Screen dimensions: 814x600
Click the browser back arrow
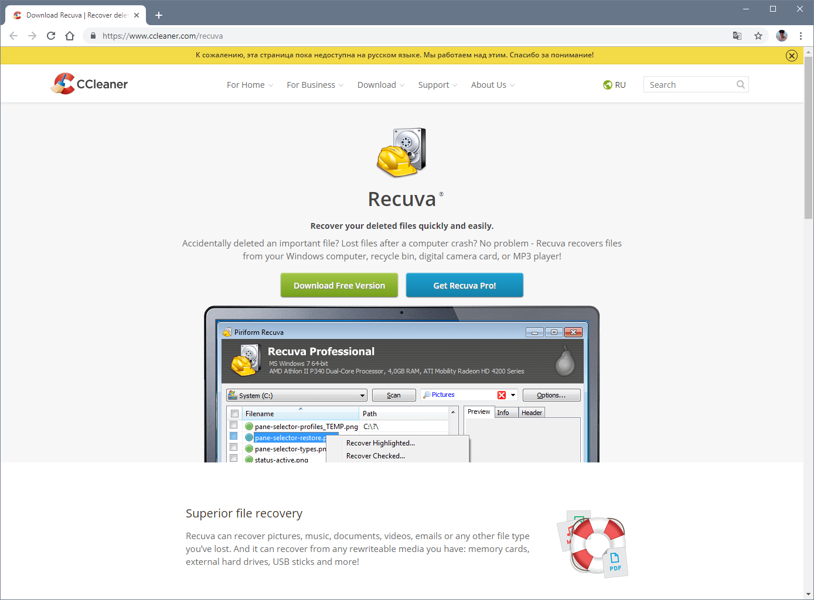pyautogui.click(x=13, y=36)
